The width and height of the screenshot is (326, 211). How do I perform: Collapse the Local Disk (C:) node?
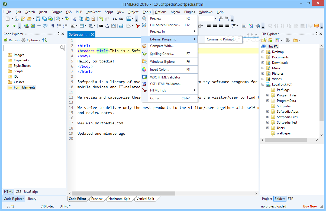click(x=263, y=84)
